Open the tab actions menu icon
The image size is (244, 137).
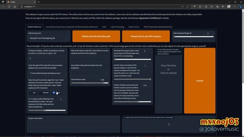coord(3,2)
